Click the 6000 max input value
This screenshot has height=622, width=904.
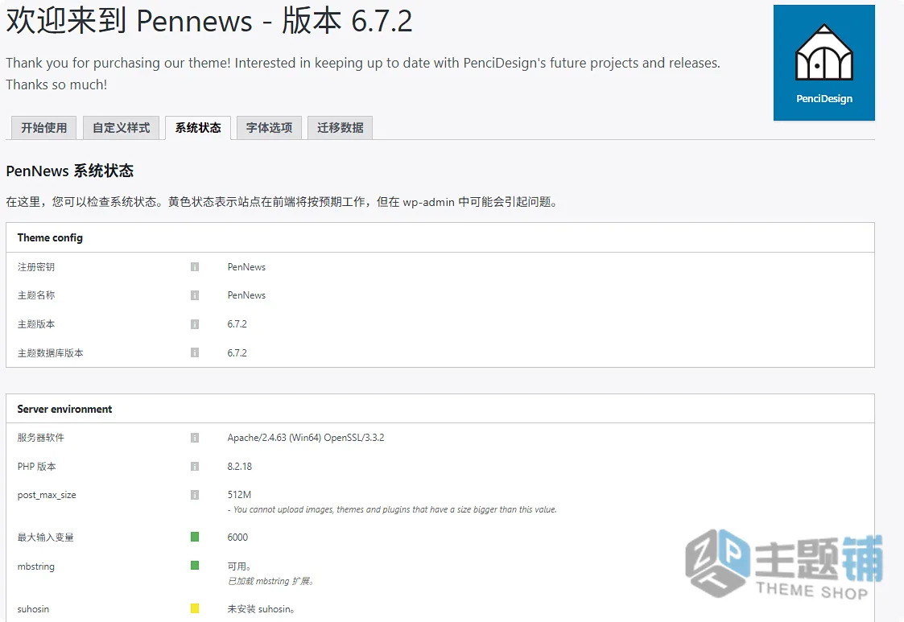click(237, 538)
